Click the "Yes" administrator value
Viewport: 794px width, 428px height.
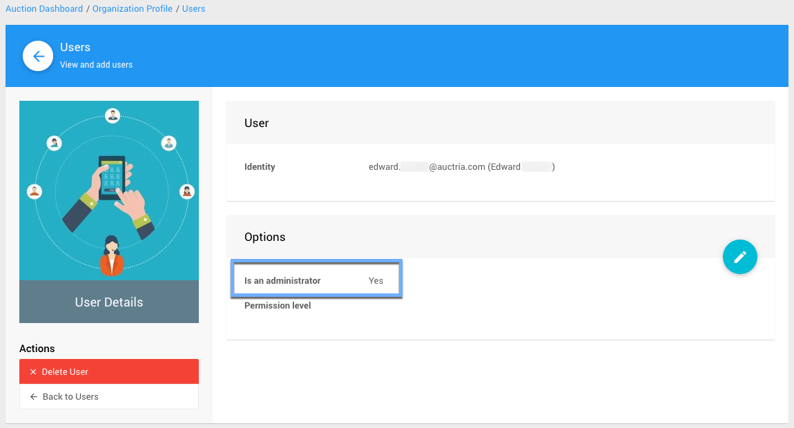[376, 281]
